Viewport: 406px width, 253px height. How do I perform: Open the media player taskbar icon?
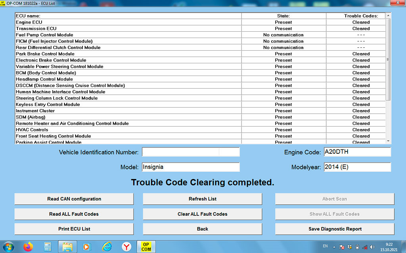pos(87,247)
